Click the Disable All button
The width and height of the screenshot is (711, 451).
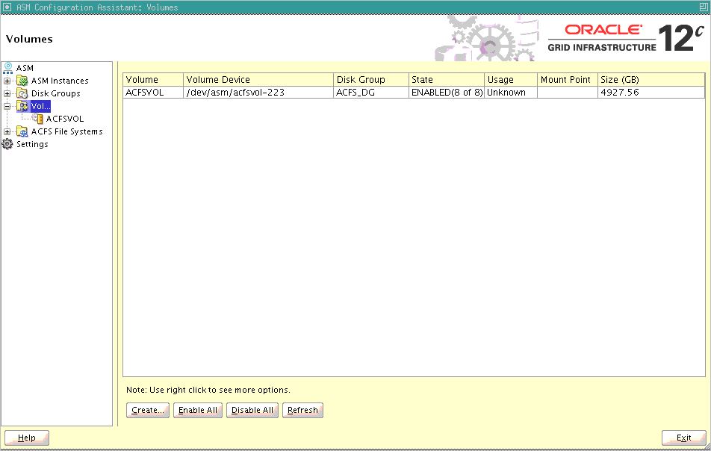(252, 410)
